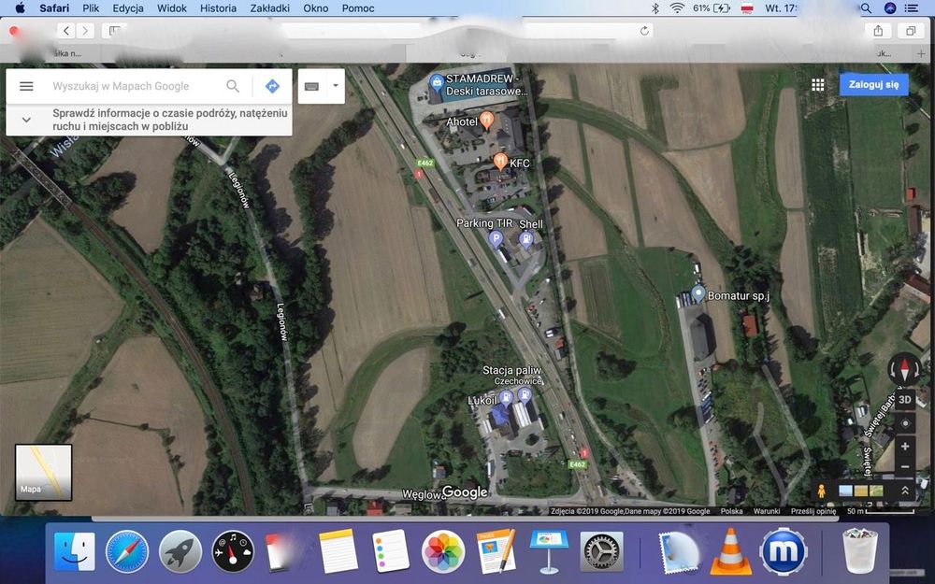
Task: Go back with Safari's back arrow
Action: [x=66, y=31]
